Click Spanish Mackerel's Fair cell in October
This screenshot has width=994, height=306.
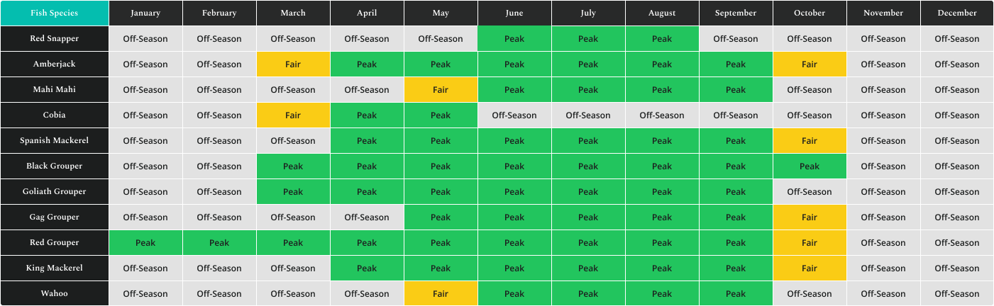pyautogui.click(x=810, y=141)
